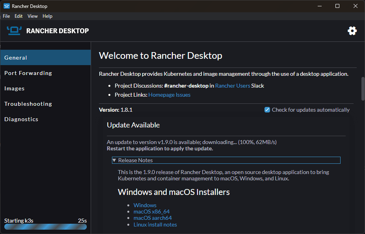This screenshot has width=365, height=234.
Task: Open the Troubleshooting page
Action: pos(28,103)
